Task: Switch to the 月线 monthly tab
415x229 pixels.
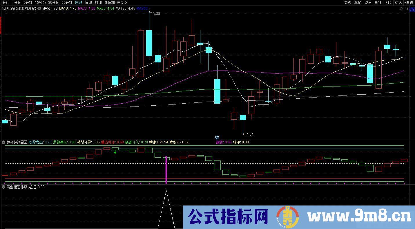Action: coord(98,3)
